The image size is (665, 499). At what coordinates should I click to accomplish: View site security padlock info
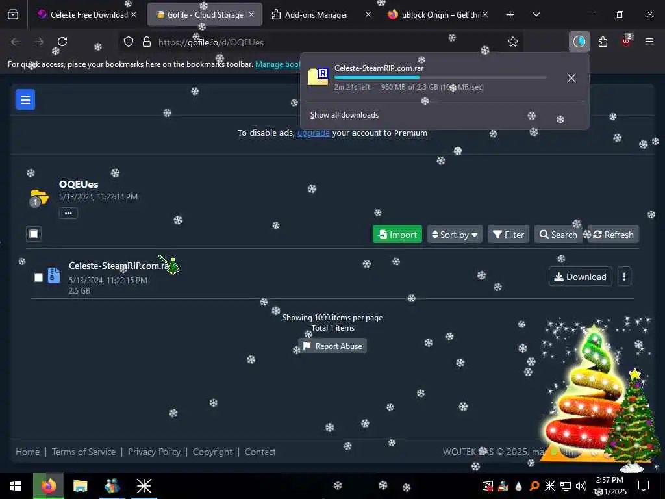(x=147, y=42)
